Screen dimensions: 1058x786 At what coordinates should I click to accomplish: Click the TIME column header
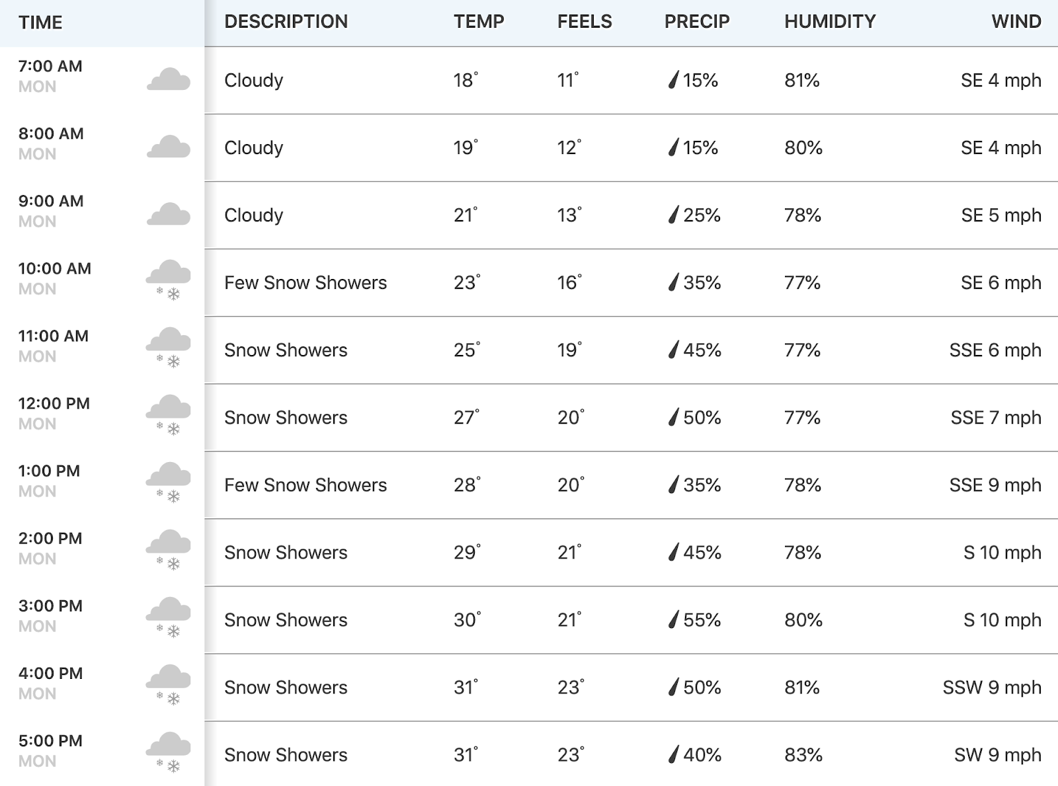(40, 22)
